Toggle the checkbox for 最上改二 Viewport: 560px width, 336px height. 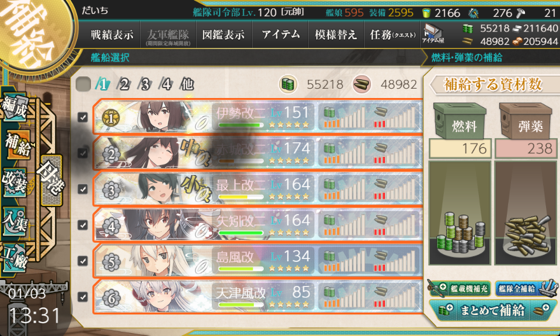click(83, 189)
